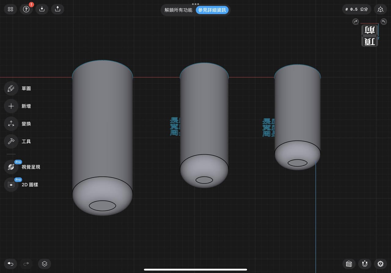
Task: Tap the visualization sphere icon
Action: tap(11, 167)
